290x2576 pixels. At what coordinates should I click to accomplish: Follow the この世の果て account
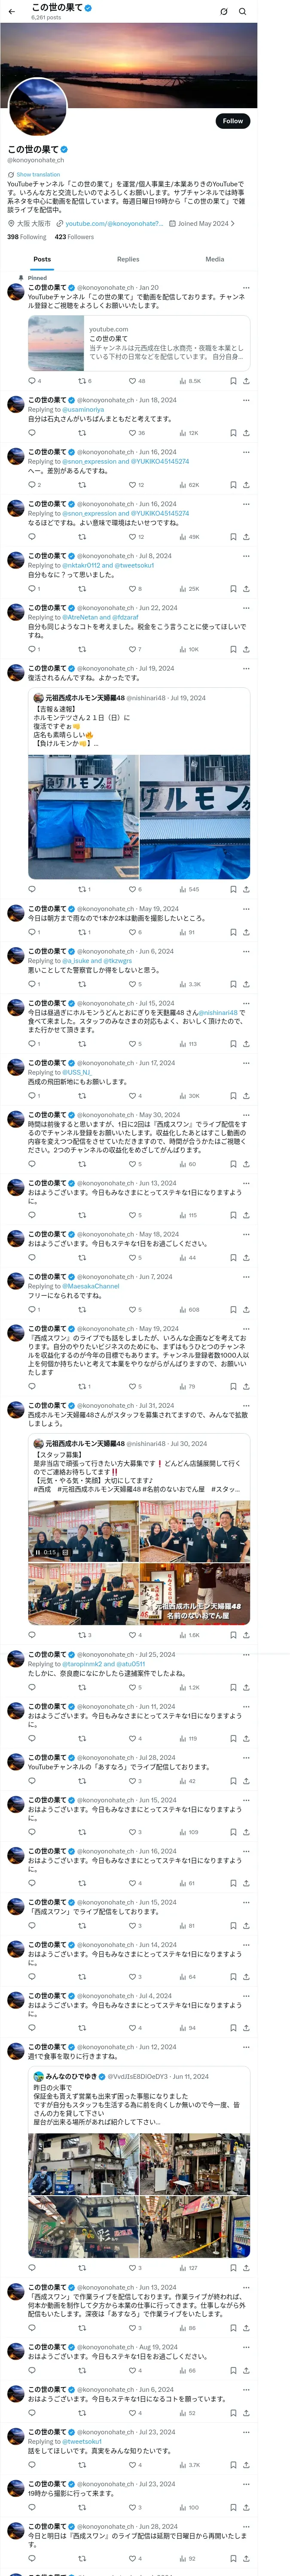[x=232, y=121]
